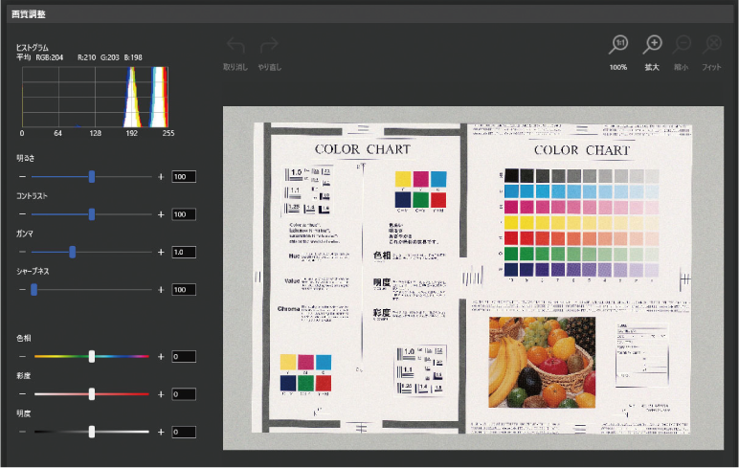Decrease gamma (ガンマ) with minus button
This screenshot has height=468, width=739.
23,252
